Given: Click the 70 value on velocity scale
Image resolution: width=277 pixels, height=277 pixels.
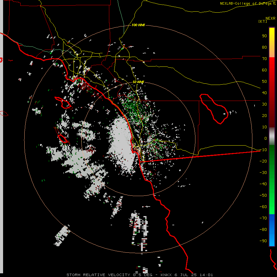Looking at the screenshot, I should coord(264,59).
